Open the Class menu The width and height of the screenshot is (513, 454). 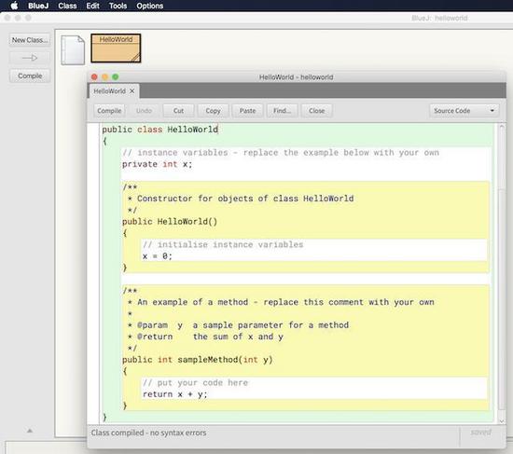point(67,6)
